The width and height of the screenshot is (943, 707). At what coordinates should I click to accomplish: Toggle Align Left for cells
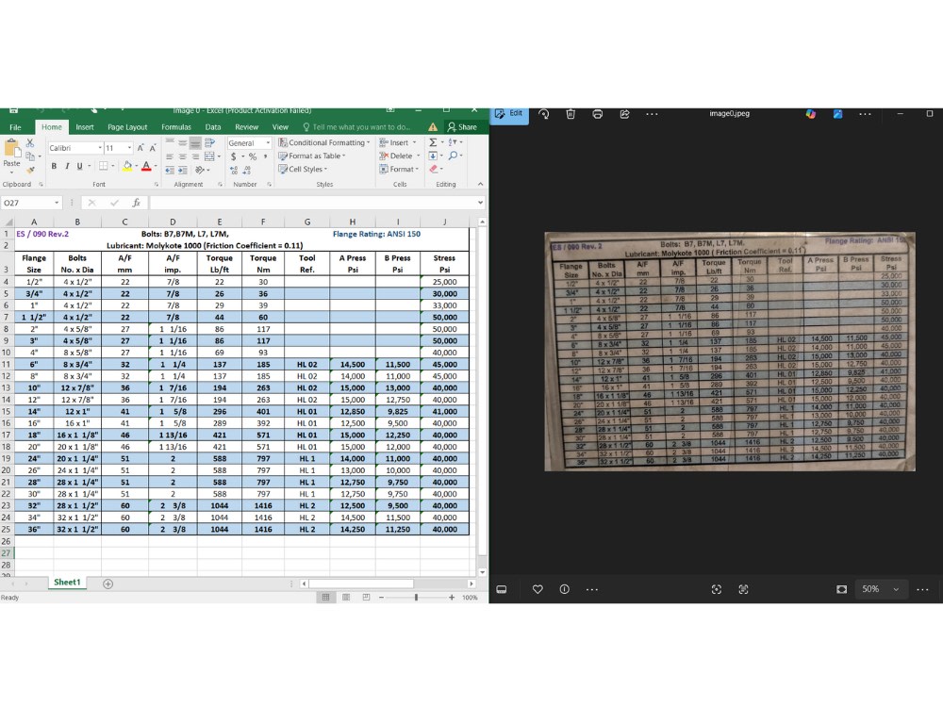pos(170,156)
